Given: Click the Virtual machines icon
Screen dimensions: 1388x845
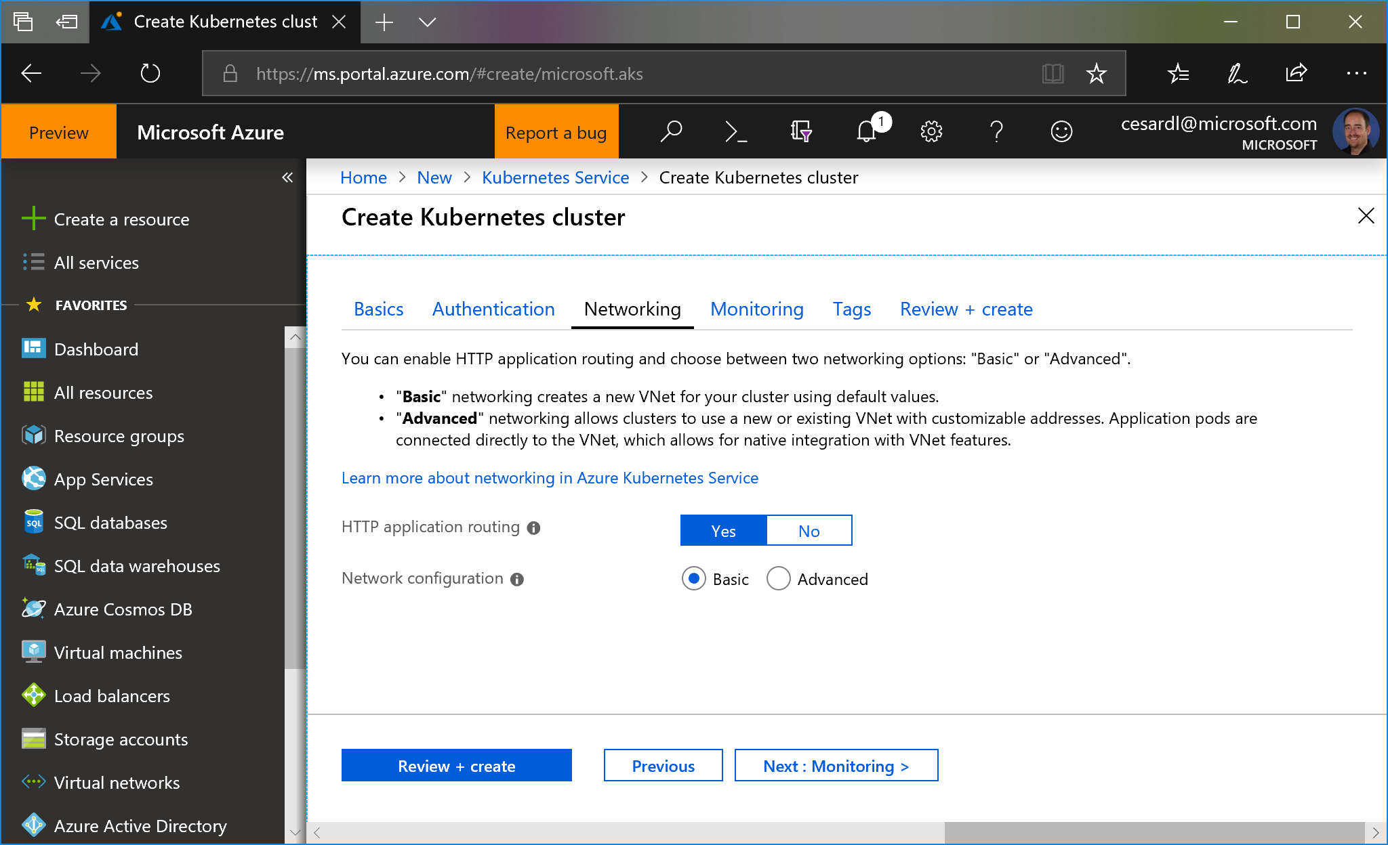Looking at the screenshot, I should point(34,652).
